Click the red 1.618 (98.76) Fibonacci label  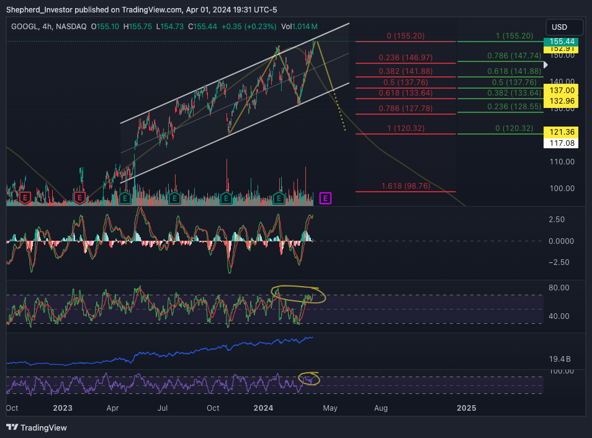405,185
